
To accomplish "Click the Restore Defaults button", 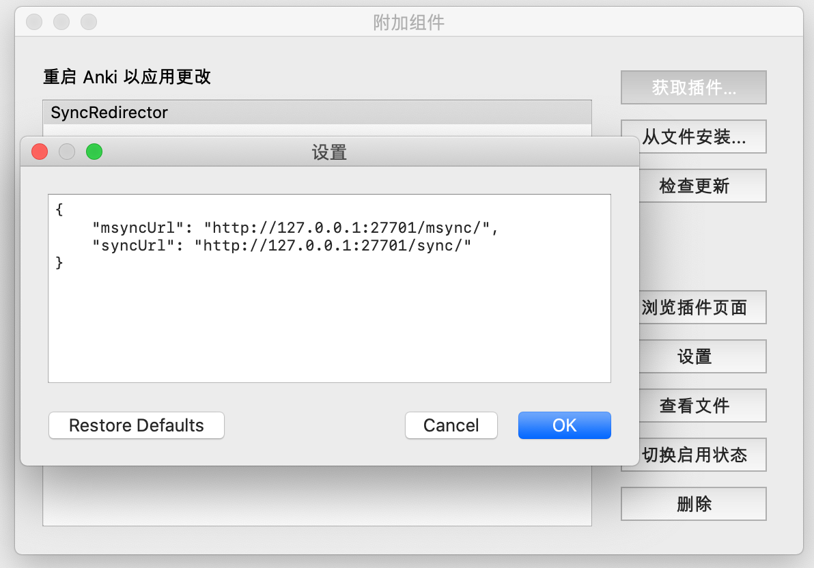I will 137,425.
